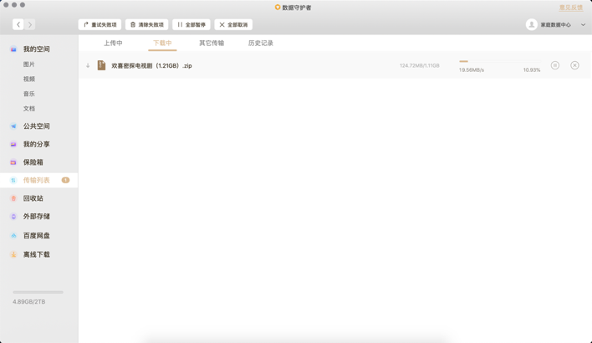The width and height of the screenshot is (592, 343).
Task: Open 回收站 recycle bin
Action: pyautogui.click(x=33, y=198)
